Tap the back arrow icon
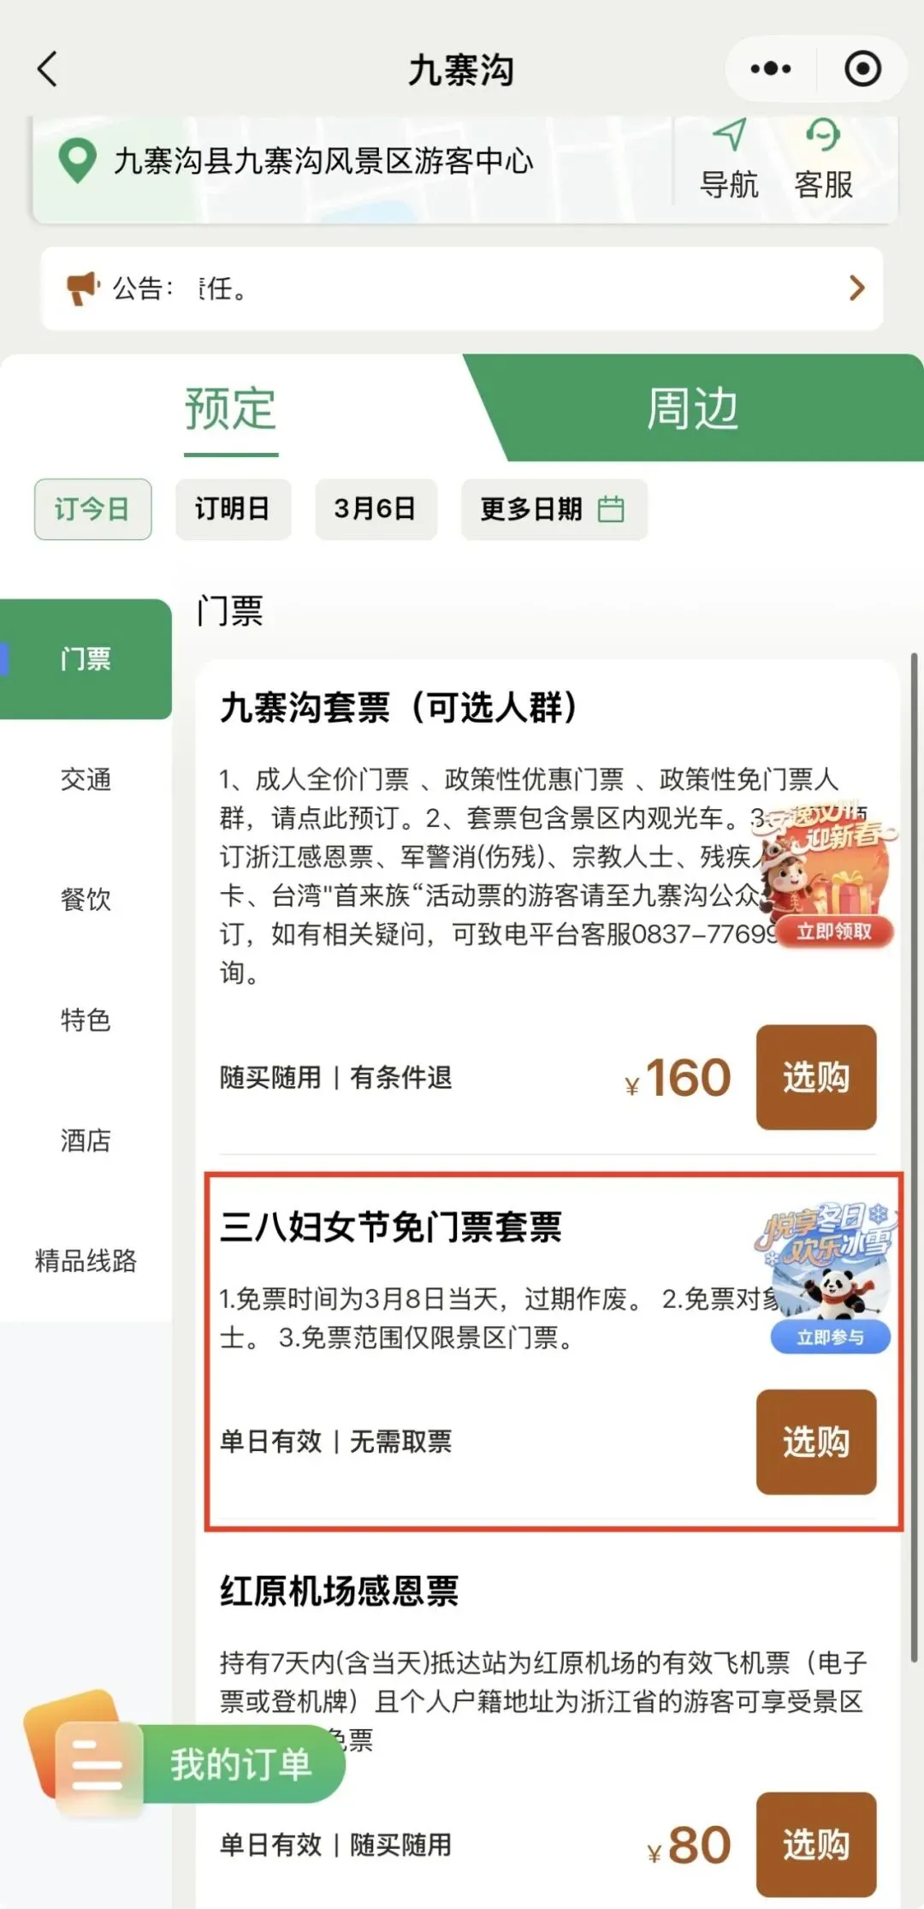924x1909 pixels. point(48,68)
